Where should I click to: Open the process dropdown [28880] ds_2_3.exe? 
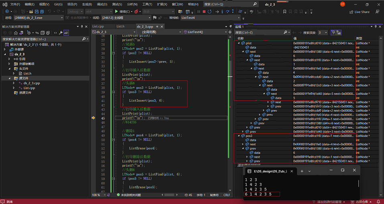[x=39, y=18]
